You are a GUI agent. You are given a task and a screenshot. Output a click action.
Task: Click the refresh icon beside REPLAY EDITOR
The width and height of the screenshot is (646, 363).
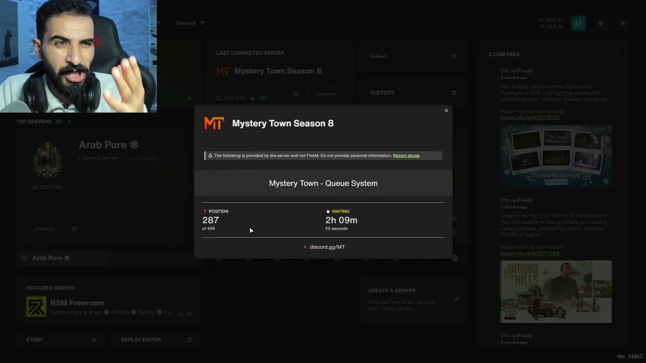pyautogui.click(x=189, y=340)
